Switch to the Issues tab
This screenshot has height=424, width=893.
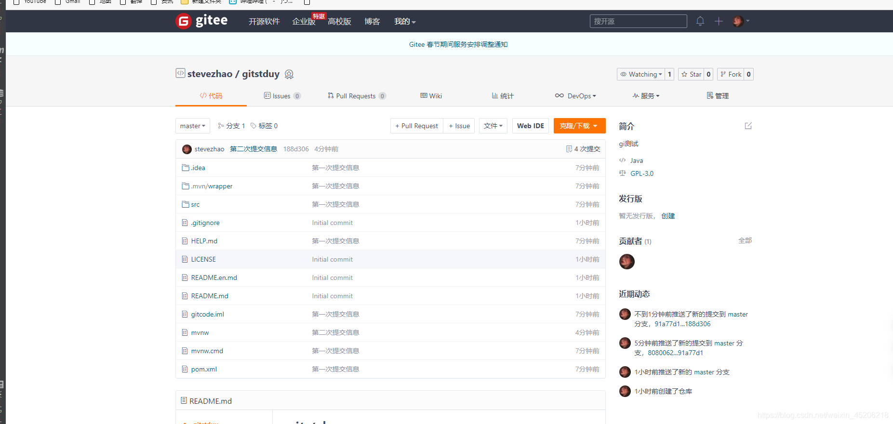point(282,96)
